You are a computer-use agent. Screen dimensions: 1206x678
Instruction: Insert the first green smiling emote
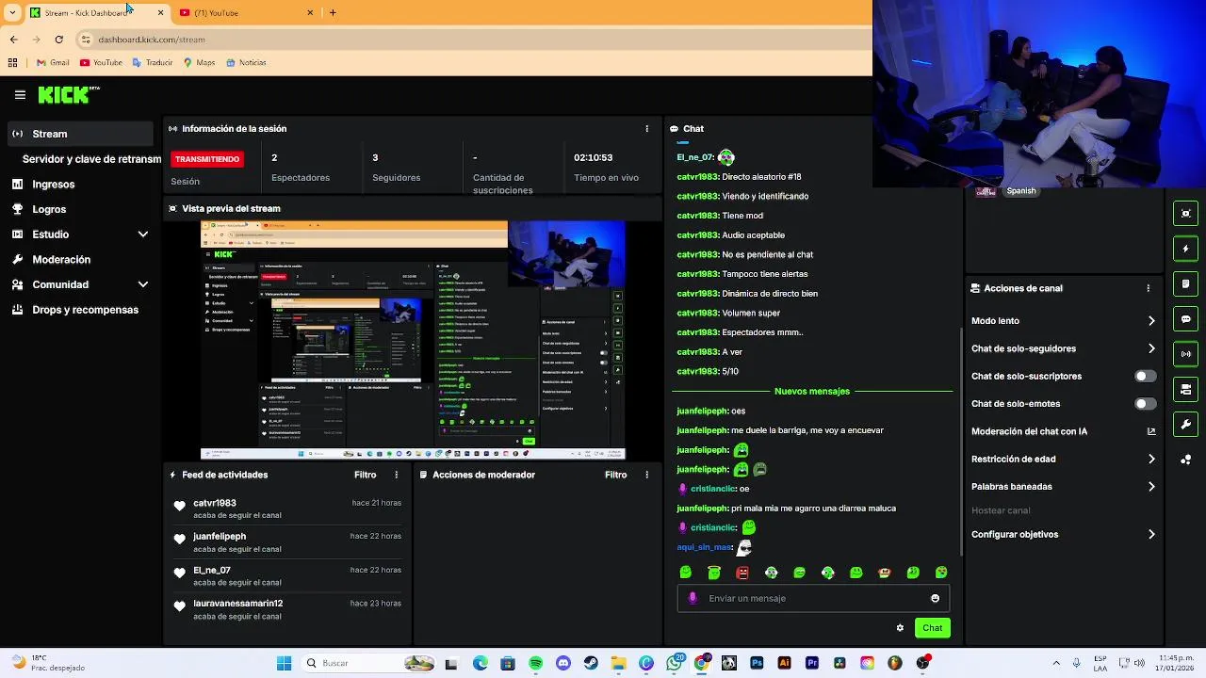pos(686,573)
